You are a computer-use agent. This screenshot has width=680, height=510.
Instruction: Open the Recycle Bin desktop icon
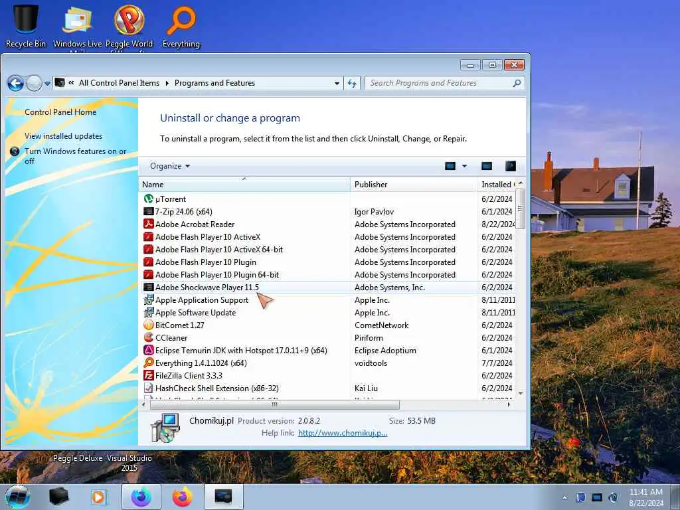pyautogui.click(x=25, y=26)
